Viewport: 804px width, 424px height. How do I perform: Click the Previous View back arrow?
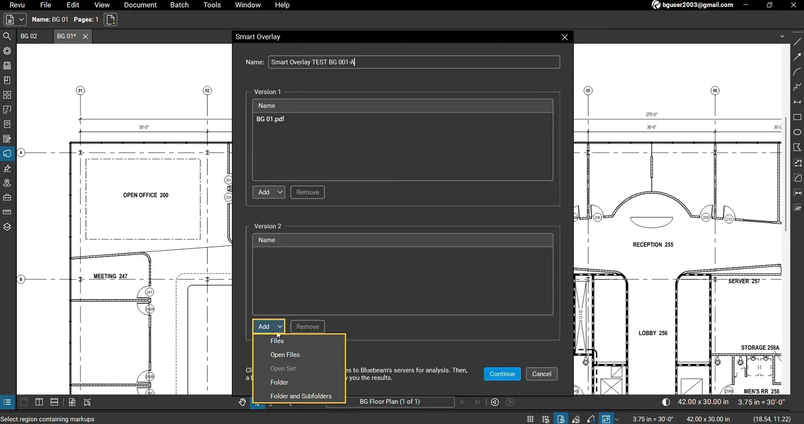click(x=495, y=402)
